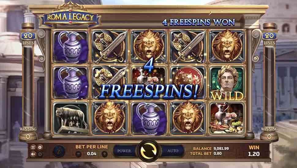Click the circular spin arrows button
The image size is (297, 168).
coord(149,151)
